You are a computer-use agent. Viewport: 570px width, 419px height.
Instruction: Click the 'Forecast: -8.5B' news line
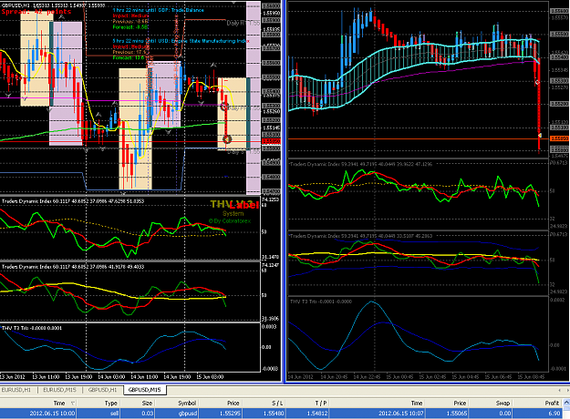pyautogui.click(x=130, y=27)
